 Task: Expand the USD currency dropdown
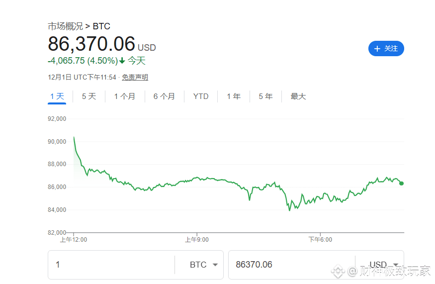[x=384, y=265]
